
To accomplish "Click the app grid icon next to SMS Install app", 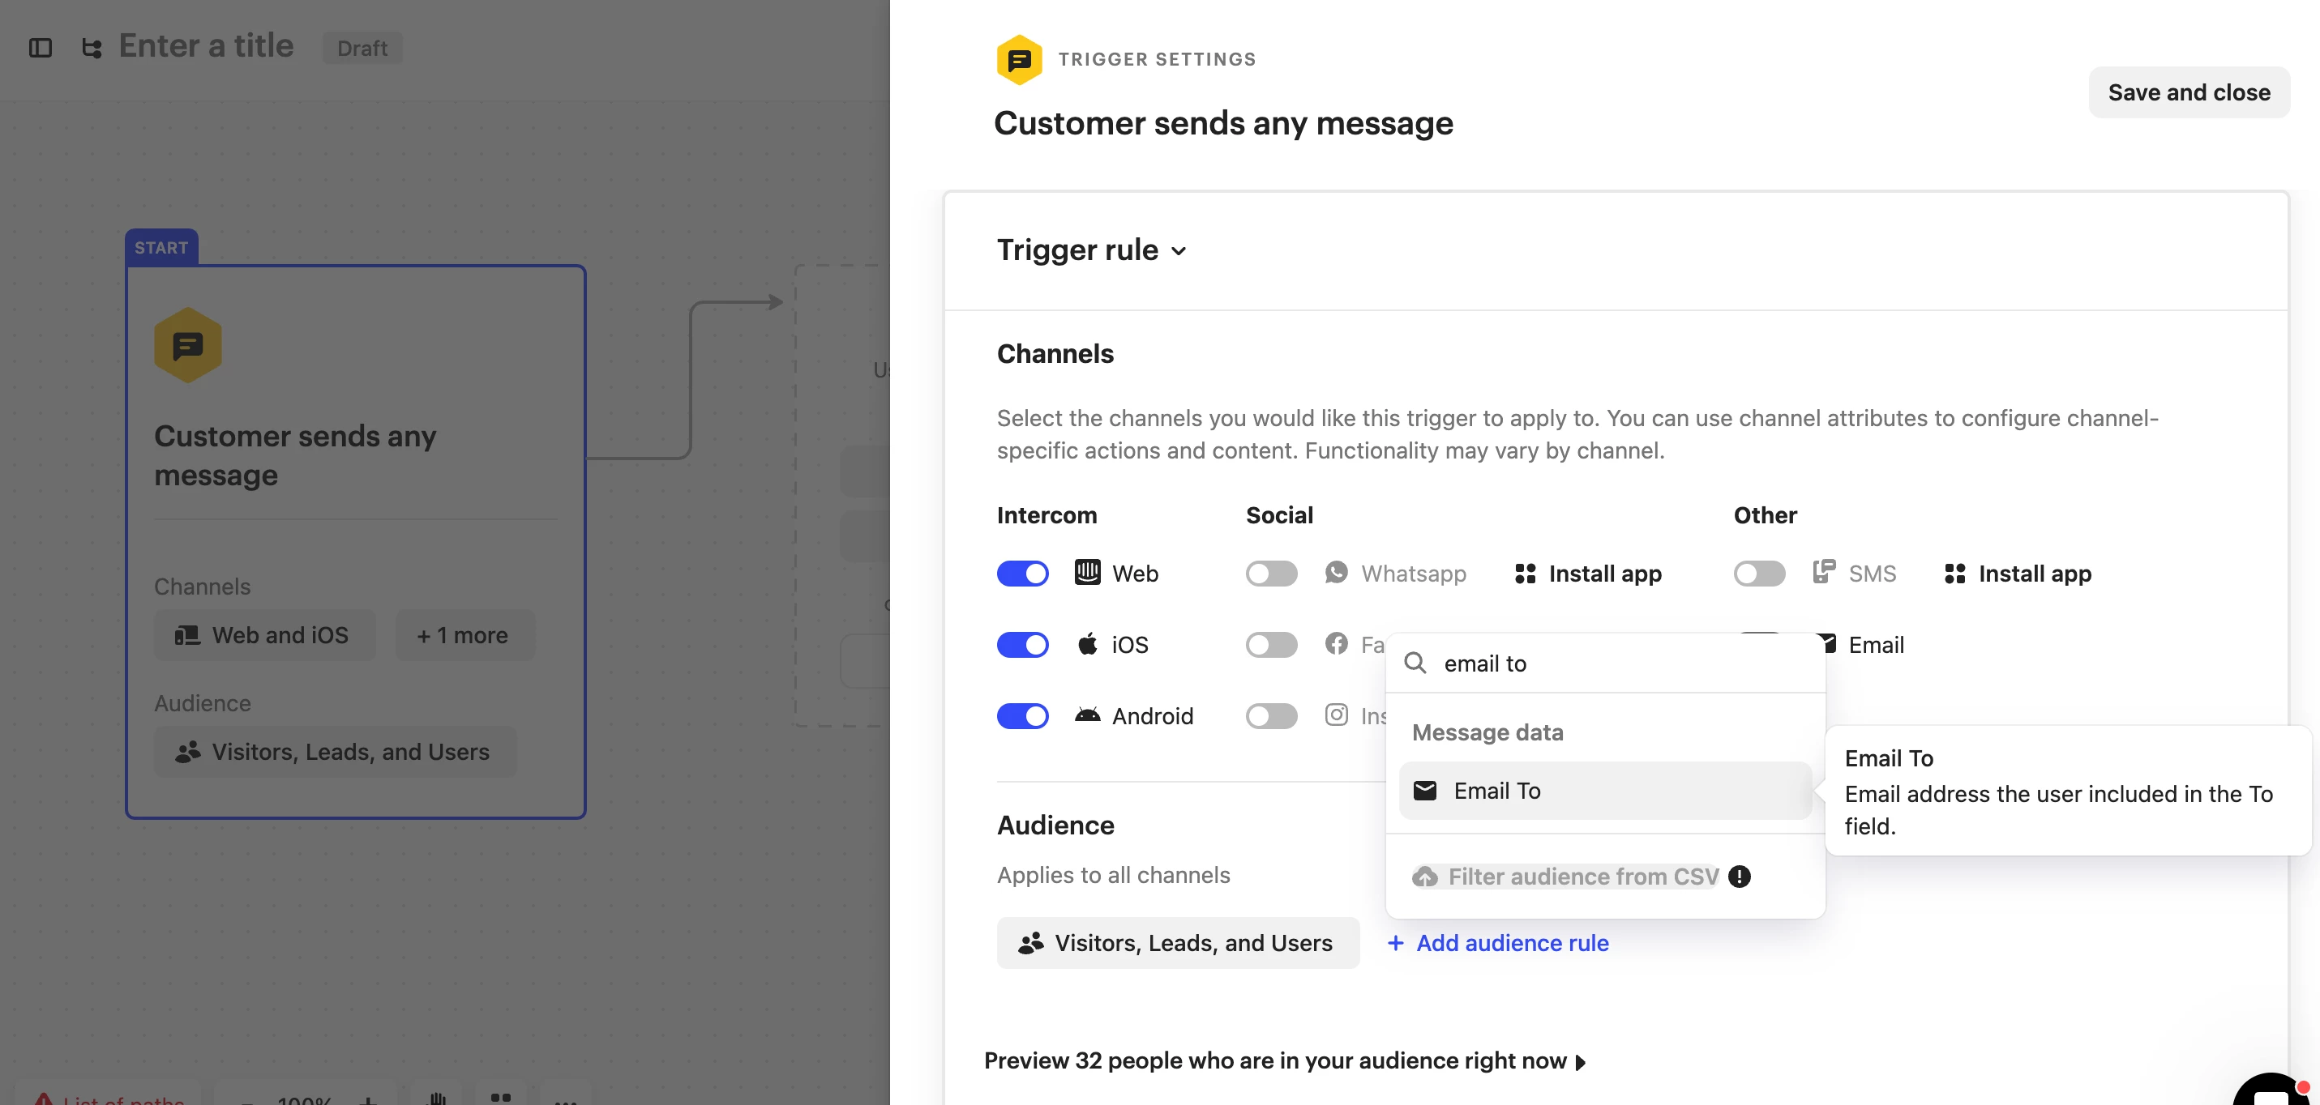I will [1954, 574].
